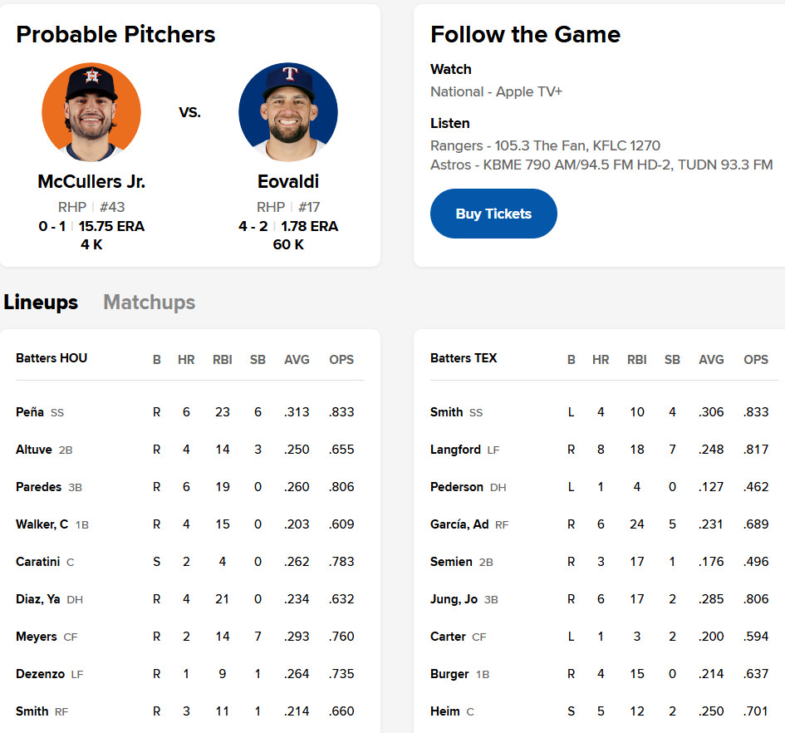The height and width of the screenshot is (733, 785).
Task: Click Dezenzo in Houston lineup
Action: [x=40, y=674]
